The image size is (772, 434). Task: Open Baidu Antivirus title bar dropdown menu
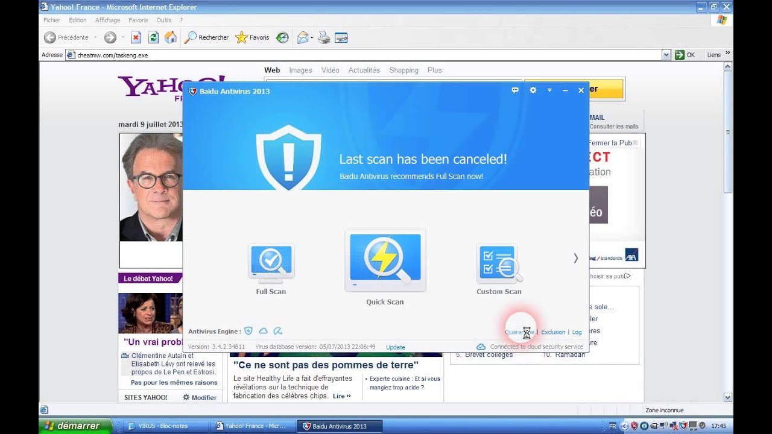point(549,90)
